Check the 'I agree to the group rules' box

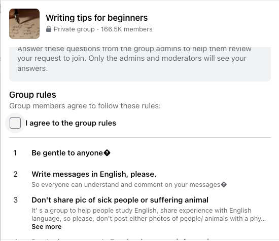pyautogui.click(x=15, y=123)
